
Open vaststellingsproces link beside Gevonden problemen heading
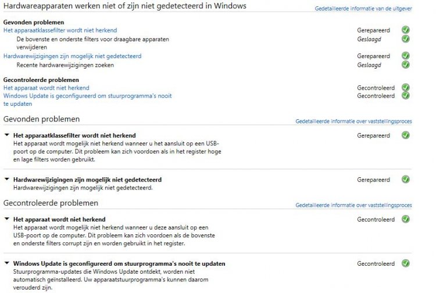click(353, 121)
